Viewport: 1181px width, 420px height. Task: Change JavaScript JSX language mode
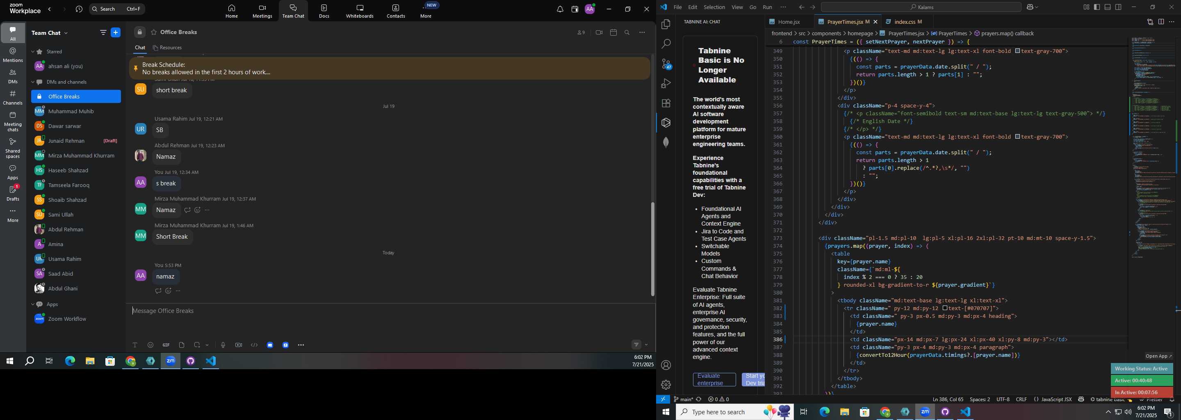1056,399
